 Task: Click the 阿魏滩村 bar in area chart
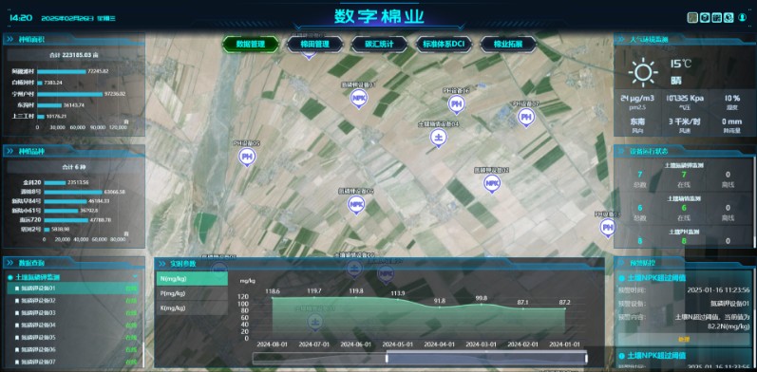pyautogui.click(x=62, y=71)
